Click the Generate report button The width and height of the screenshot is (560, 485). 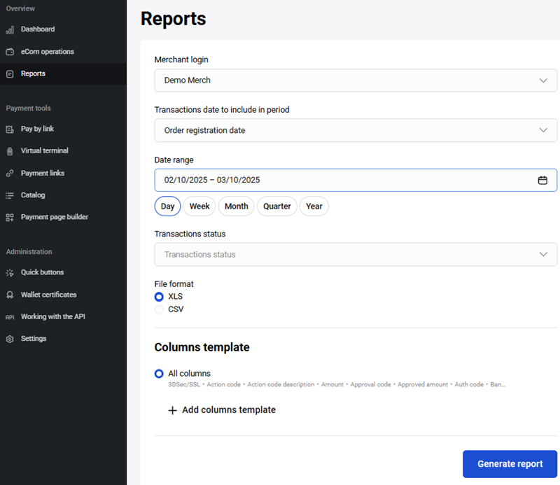tap(510, 464)
